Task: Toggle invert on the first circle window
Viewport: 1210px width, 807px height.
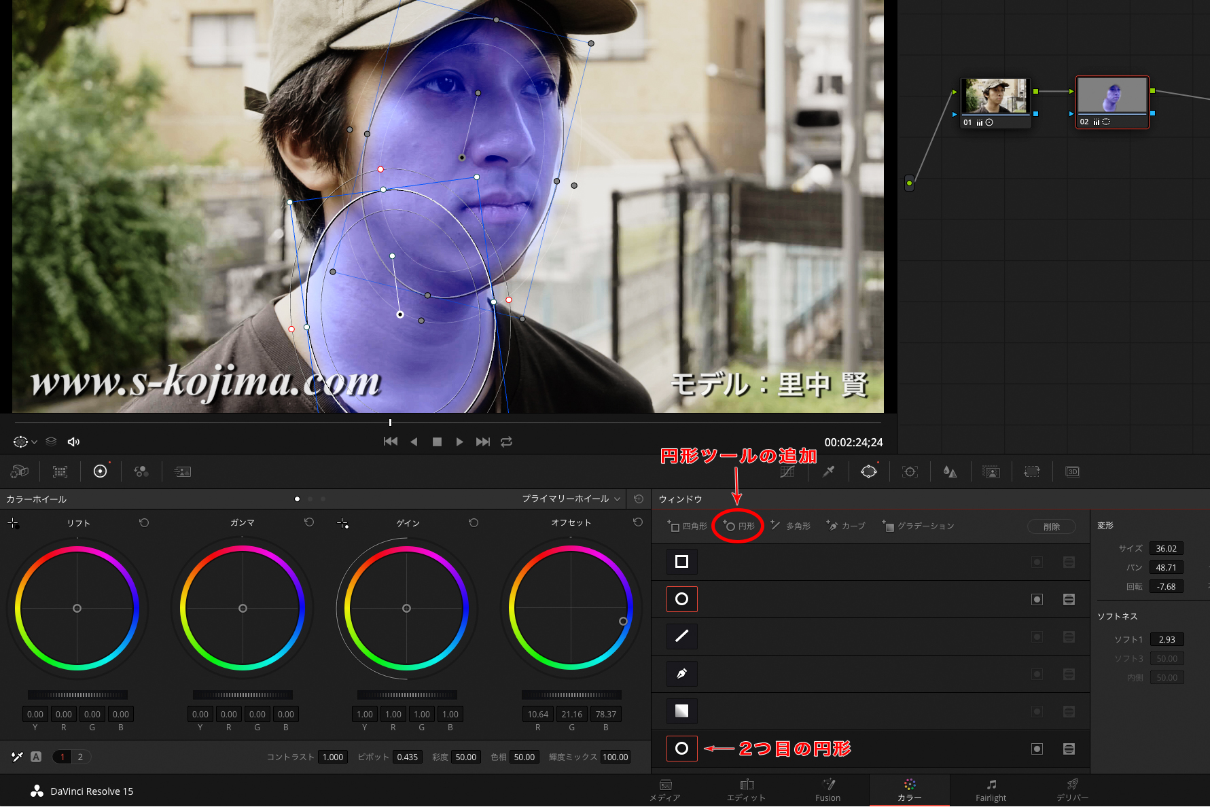Action: pyautogui.click(x=1037, y=599)
